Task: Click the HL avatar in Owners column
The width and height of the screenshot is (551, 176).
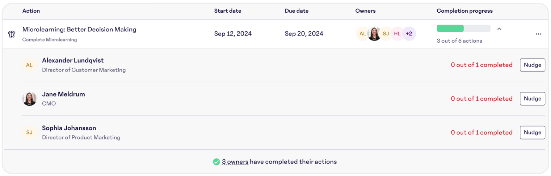Action: point(398,34)
